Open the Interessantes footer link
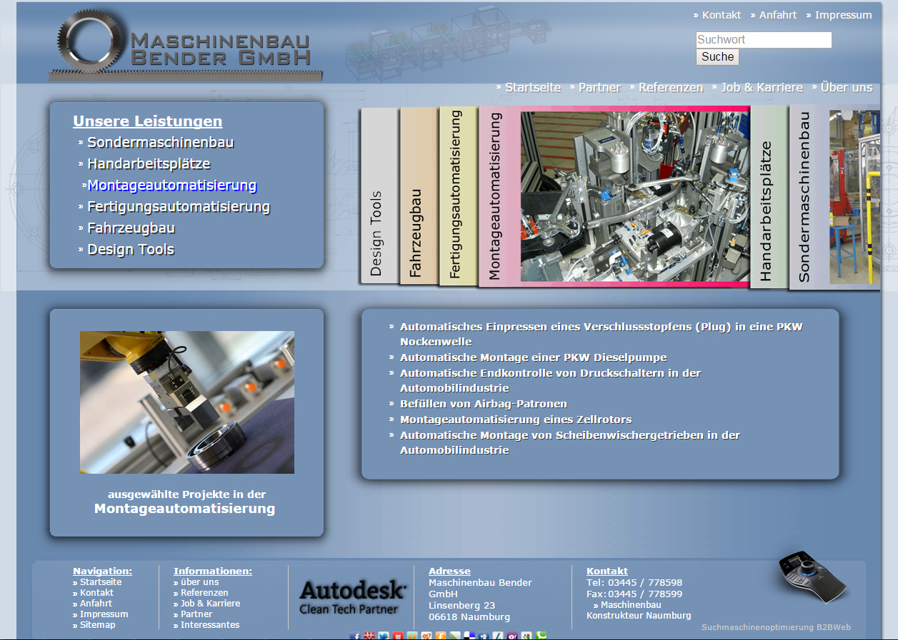Screen dimensions: 898x640 point(210,625)
